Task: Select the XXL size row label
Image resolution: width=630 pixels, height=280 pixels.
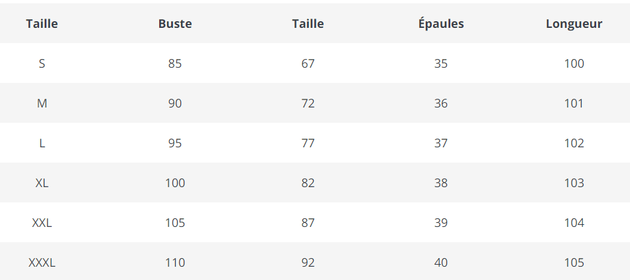Action: click(x=42, y=223)
